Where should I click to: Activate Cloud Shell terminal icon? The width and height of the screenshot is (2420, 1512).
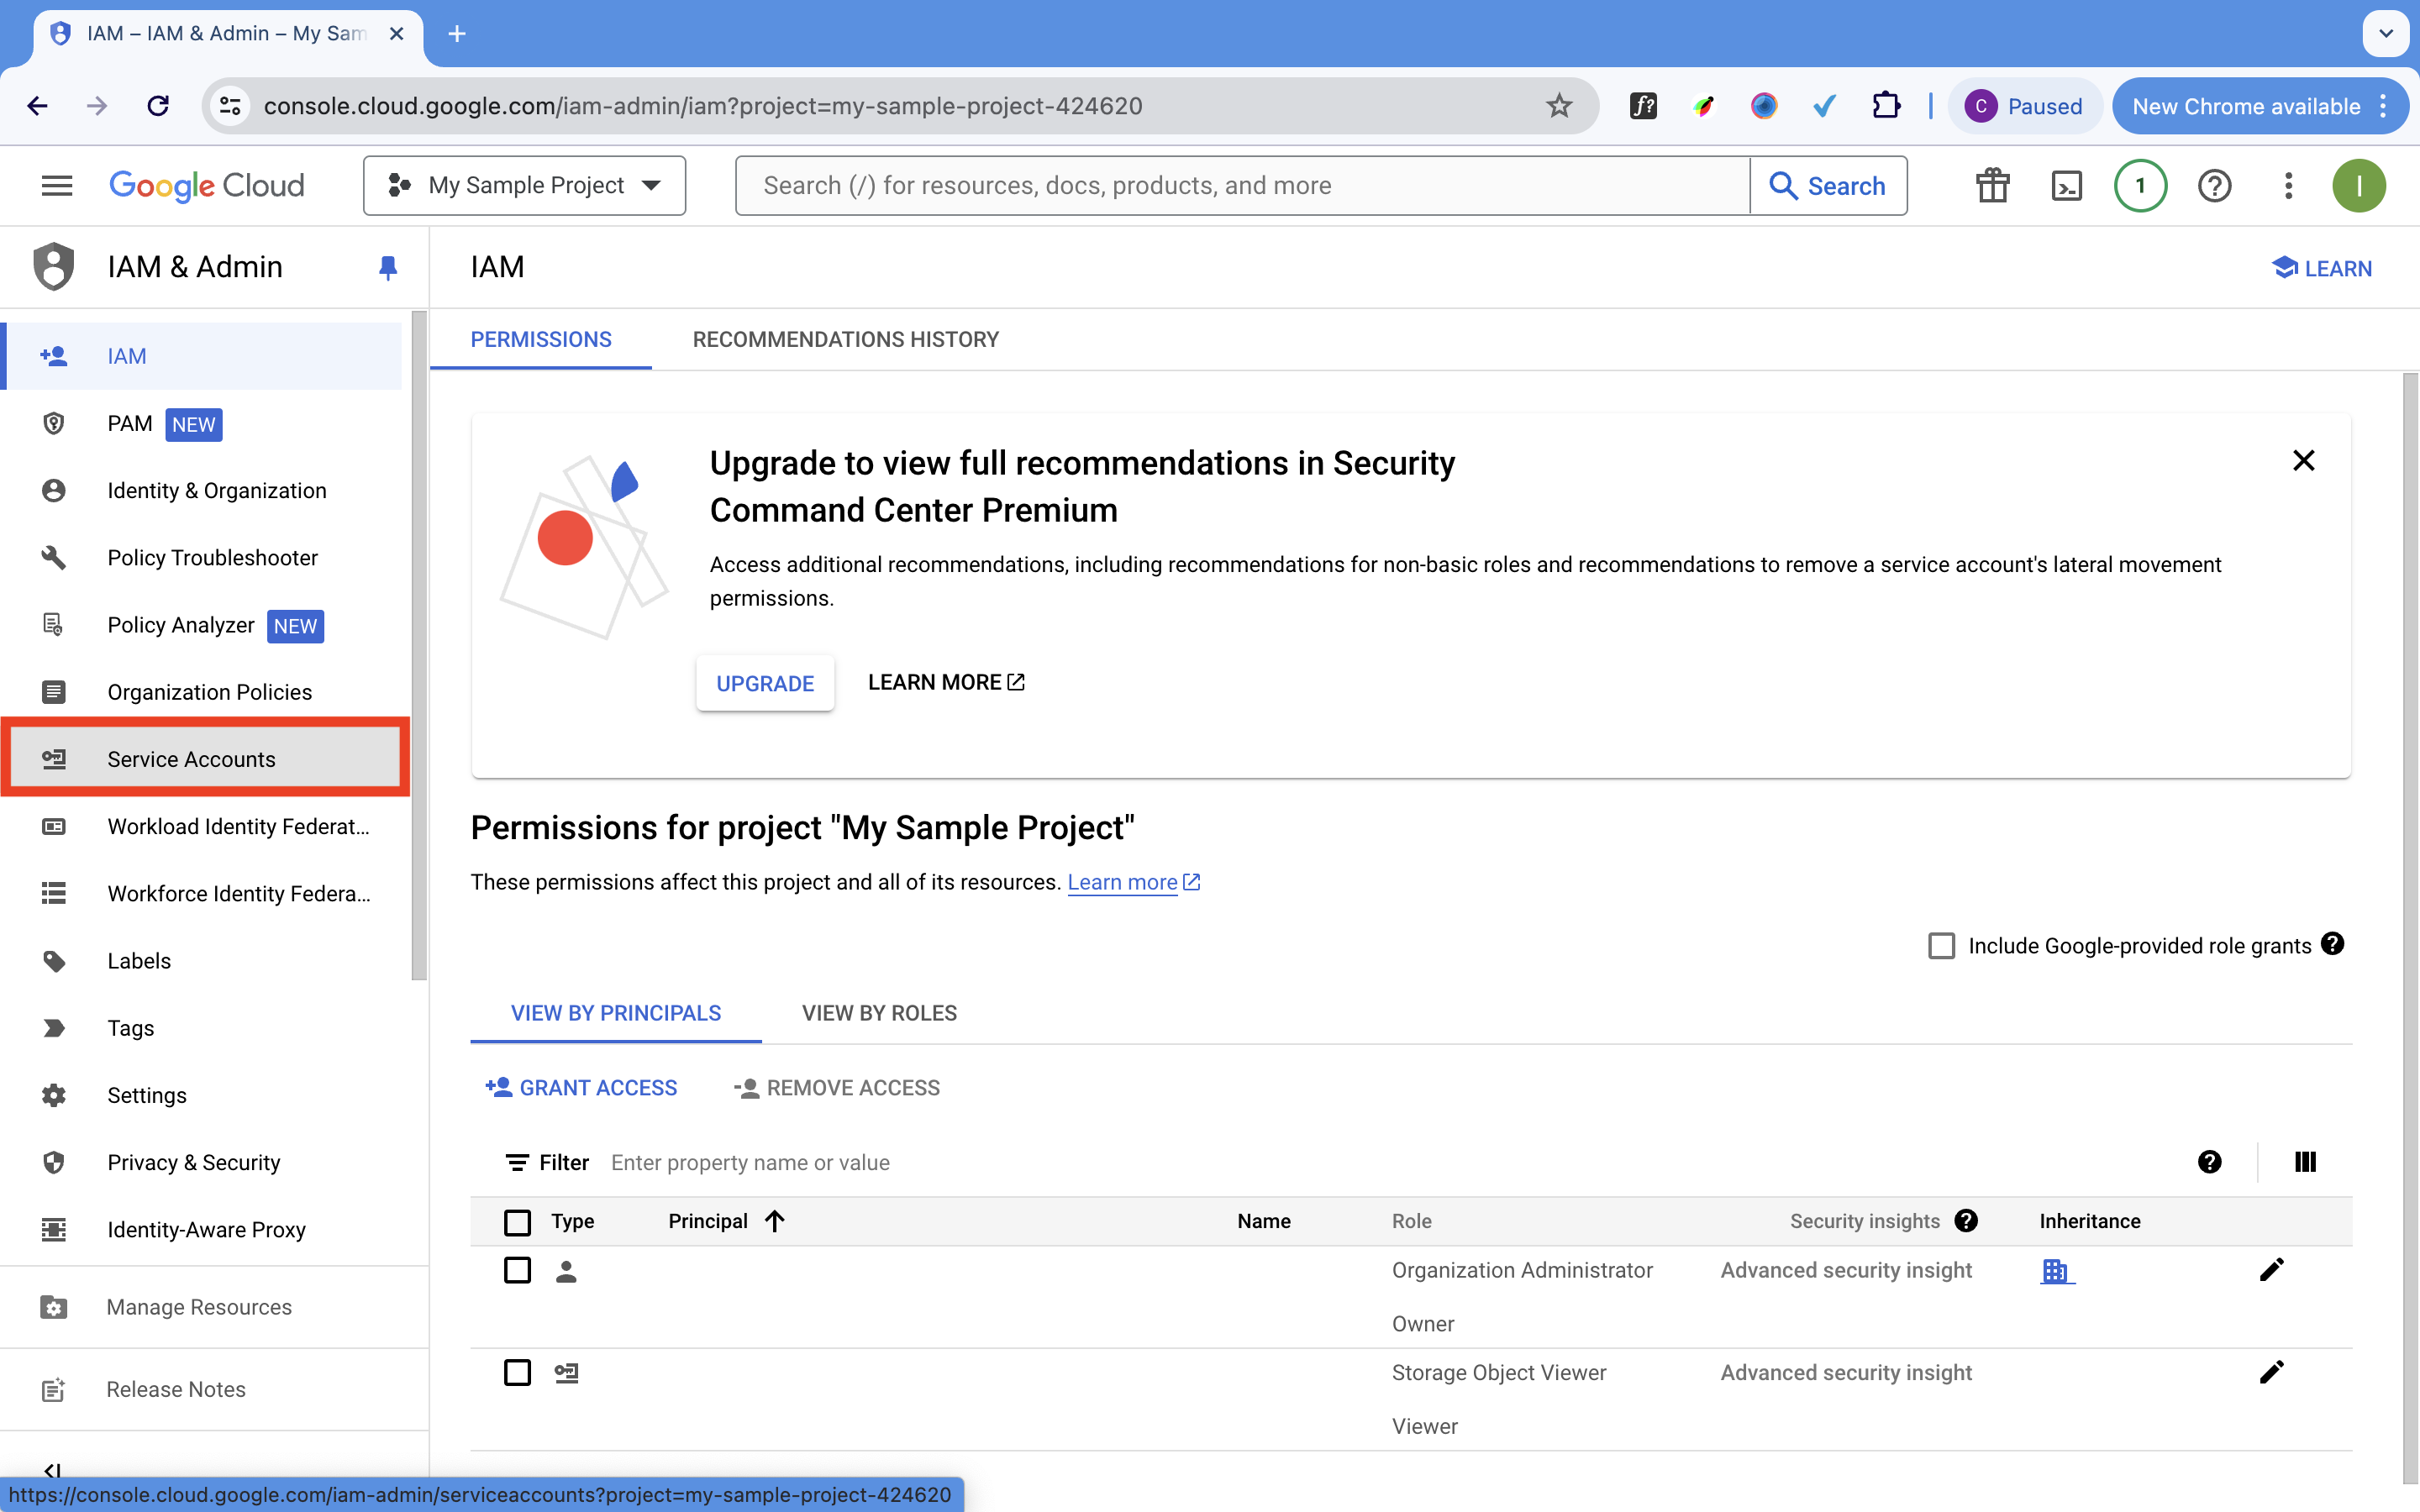tap(2066, 186)
